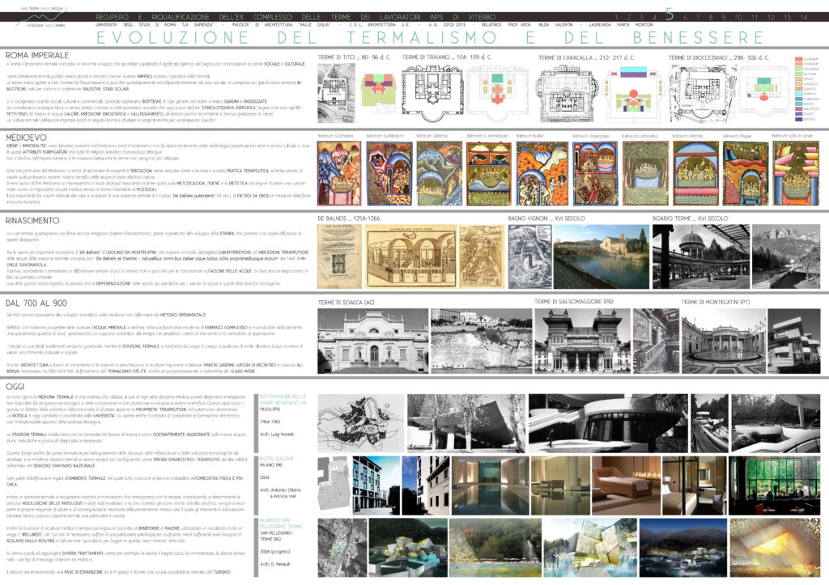829x585 pixels.
Task: Open the De Balneis arched baths engraving
Action: (410, 256)
